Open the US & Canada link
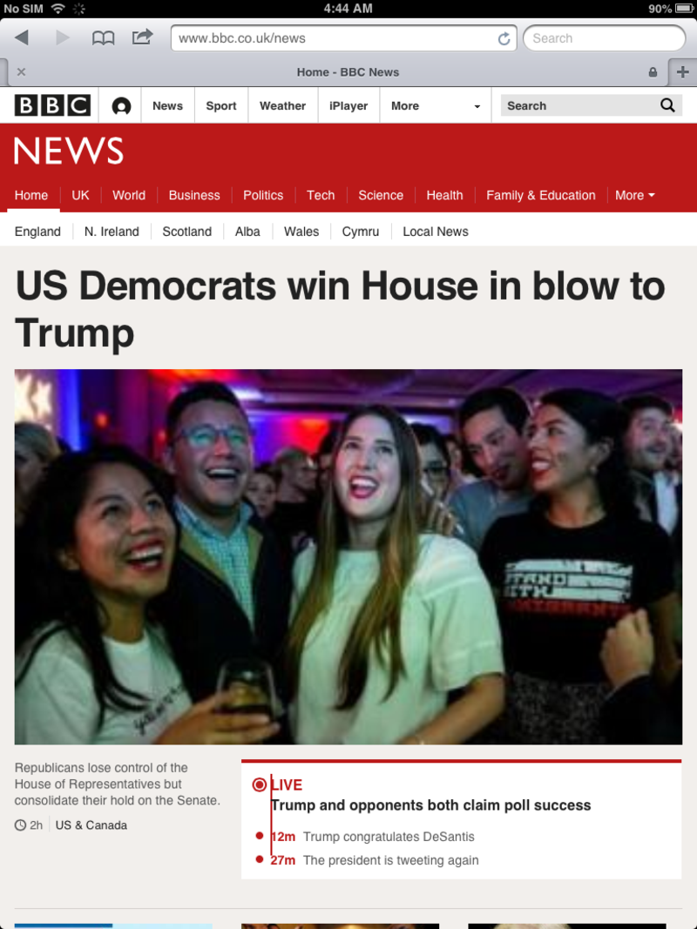The width and height of the screenshot is (697, 929). (x=91, y=825)
